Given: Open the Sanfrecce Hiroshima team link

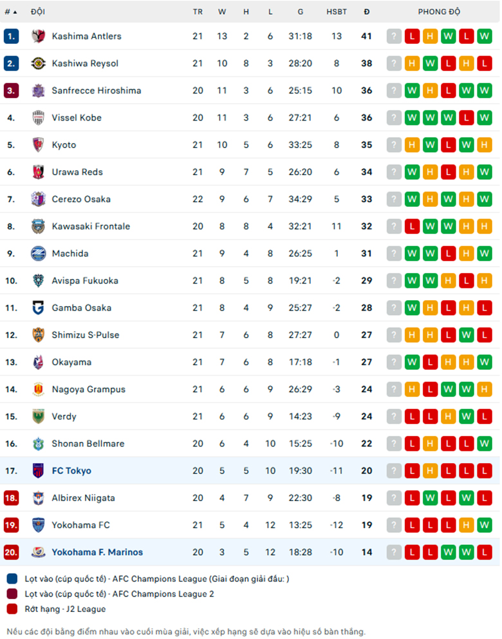Looking at the screenshot, I should point(97,90).
